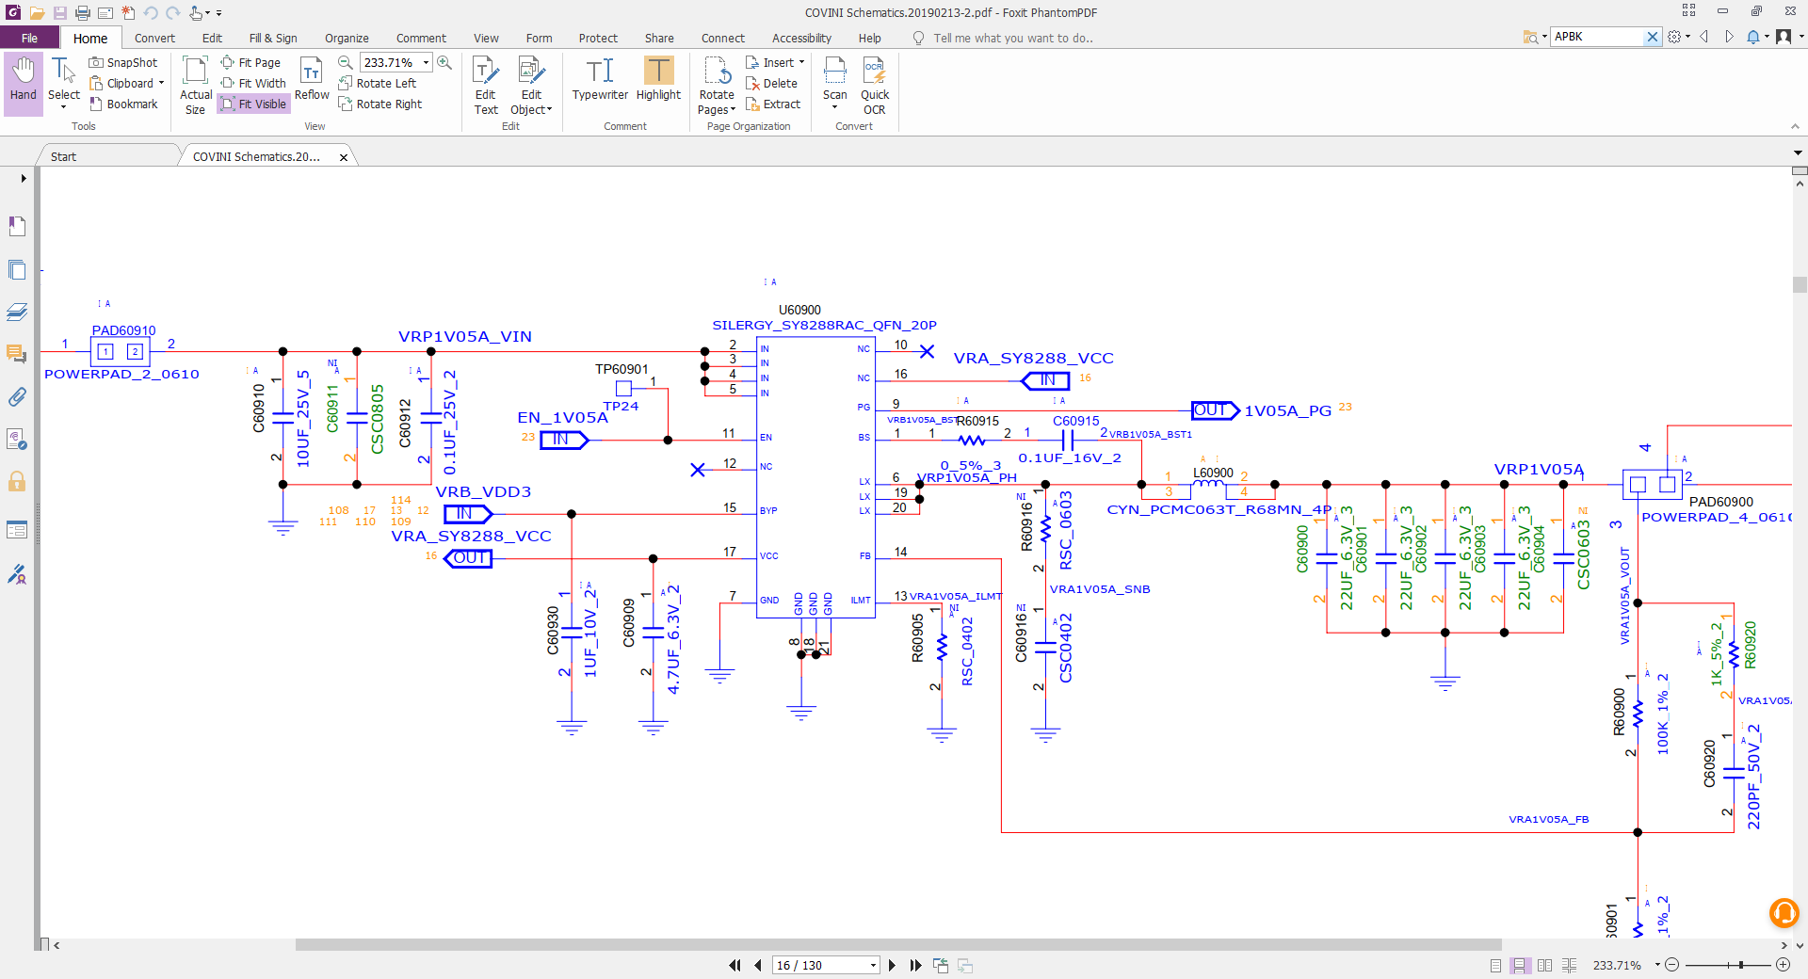The width and height of the screenshot is (1808, 979).
Task: Select the Highlight tool
Action: point(658,79)
